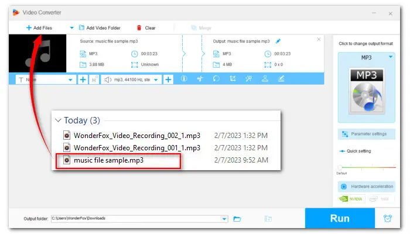Click the Output: music file sample.mp3 label
410x238 pixels.
click(241, 42)
